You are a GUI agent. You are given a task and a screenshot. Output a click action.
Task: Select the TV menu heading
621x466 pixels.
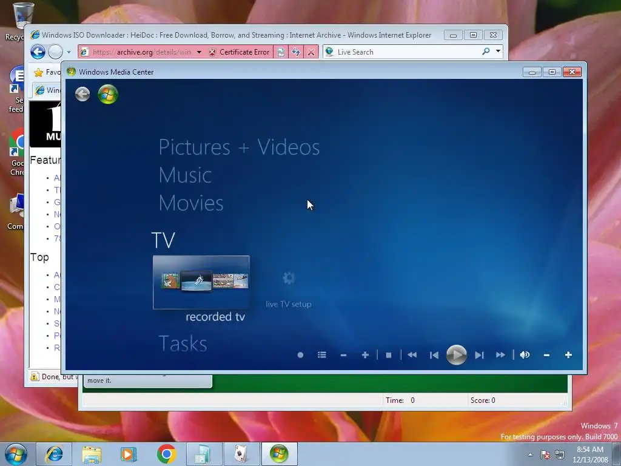pos(163,240)
